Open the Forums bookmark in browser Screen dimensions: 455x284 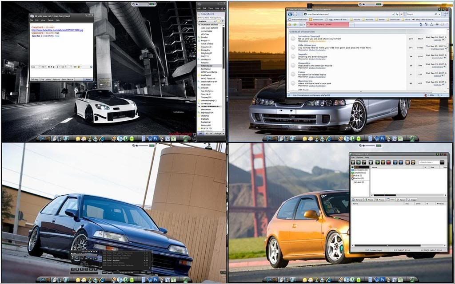click(x=355, y=20)
